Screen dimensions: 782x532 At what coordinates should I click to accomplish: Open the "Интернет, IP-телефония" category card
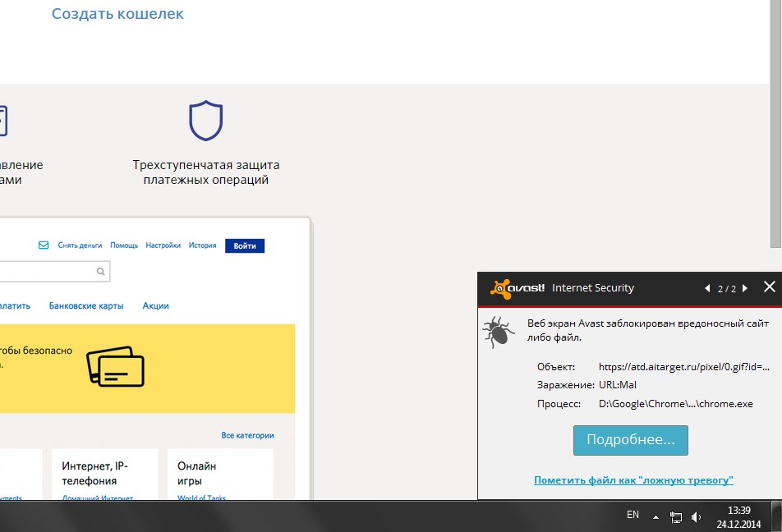[x=105, y=475]
